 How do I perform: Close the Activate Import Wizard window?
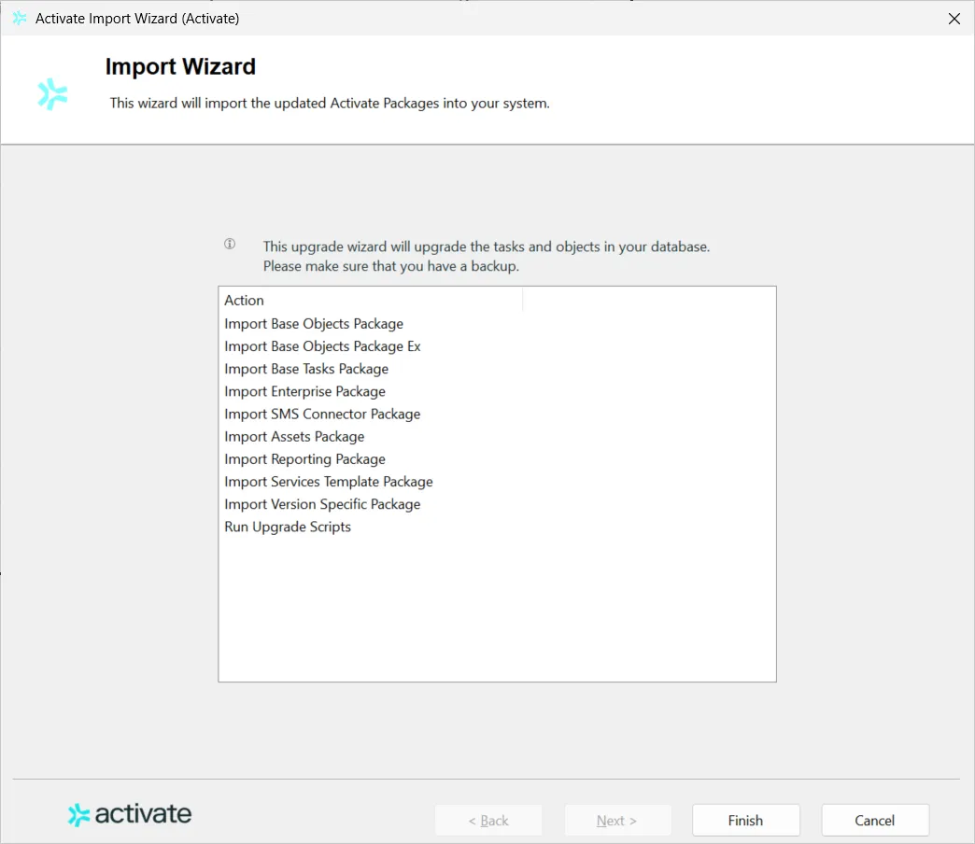(954, 19)
